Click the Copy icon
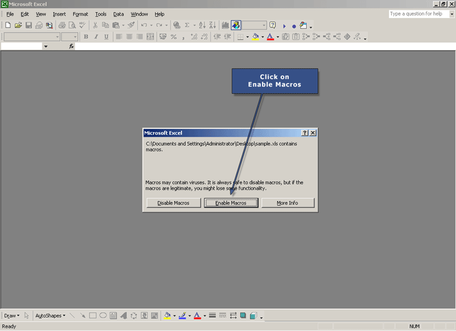 coord(105,25)
